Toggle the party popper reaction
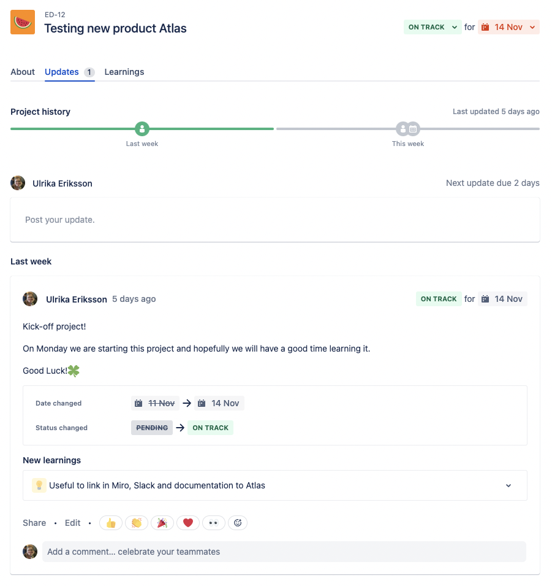The width and height of the screenshot is (552, 586). tap(162, 522)
